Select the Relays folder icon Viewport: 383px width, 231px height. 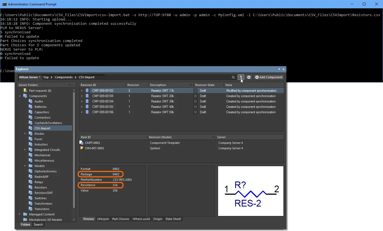tap(31, 182)
